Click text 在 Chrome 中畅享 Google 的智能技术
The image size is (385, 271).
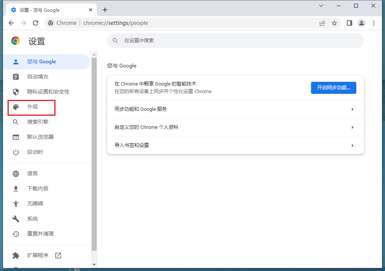click(156, 84)
